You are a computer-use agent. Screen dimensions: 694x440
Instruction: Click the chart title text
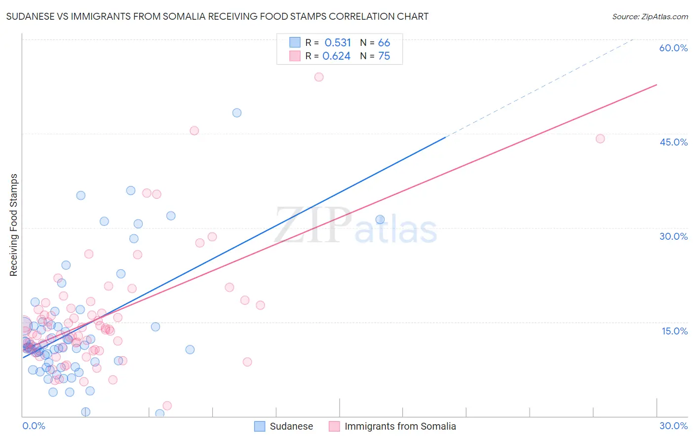(x=217, y=16)
